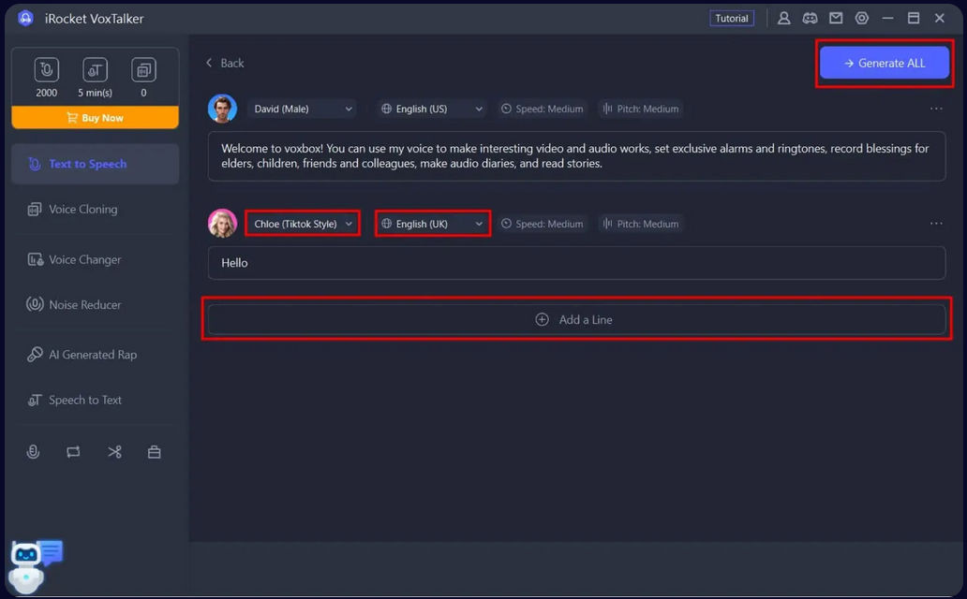Click the loop convert icon in sidebar bottom
This screenshot has height=599, width=967.
[73, 452]
